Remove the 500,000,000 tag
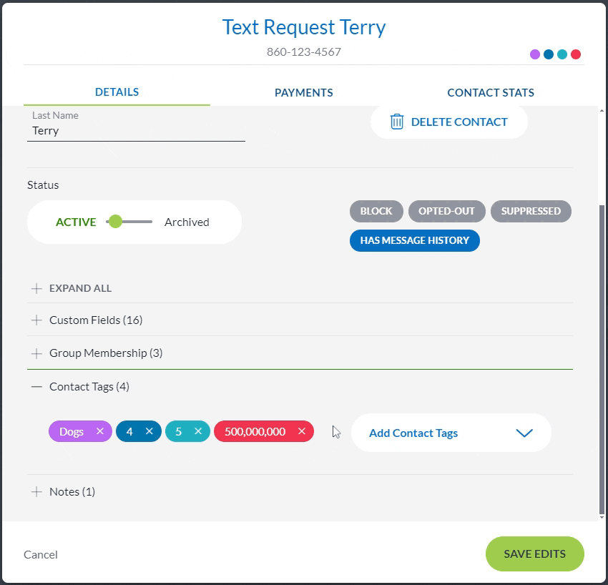 pyautogui.click(x=302, y=431)
